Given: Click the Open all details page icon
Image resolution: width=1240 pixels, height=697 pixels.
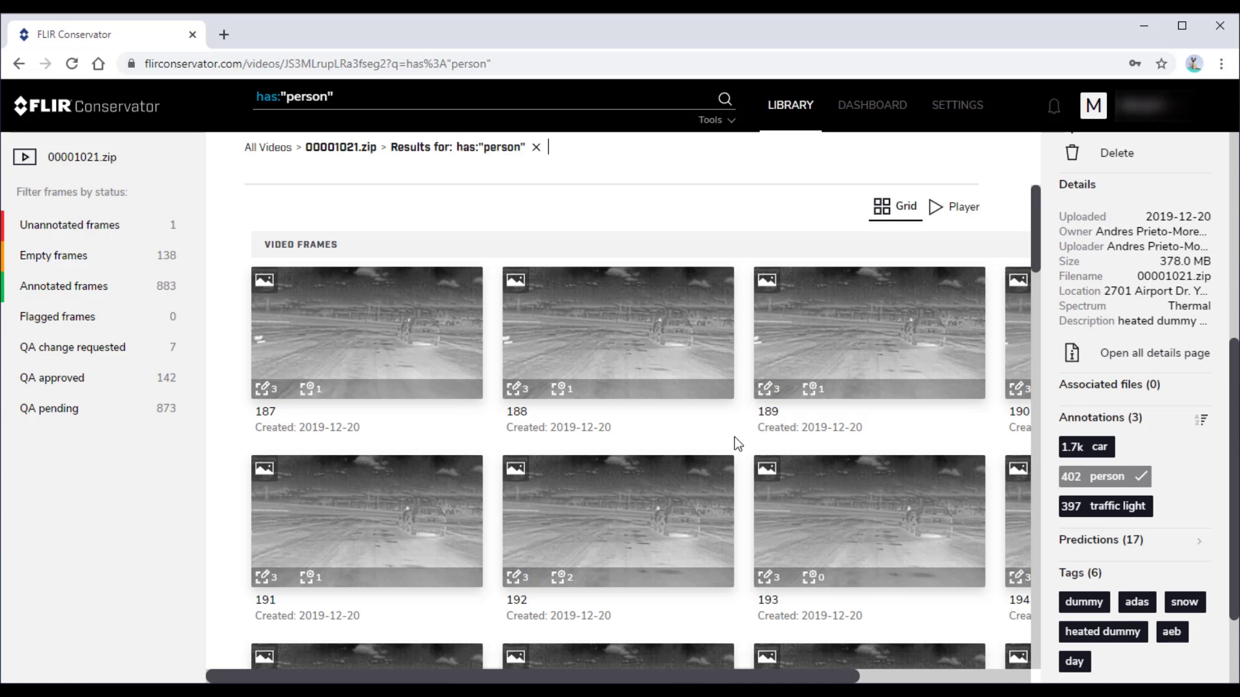Looking at the screenshot, I should pos(1072,352).
